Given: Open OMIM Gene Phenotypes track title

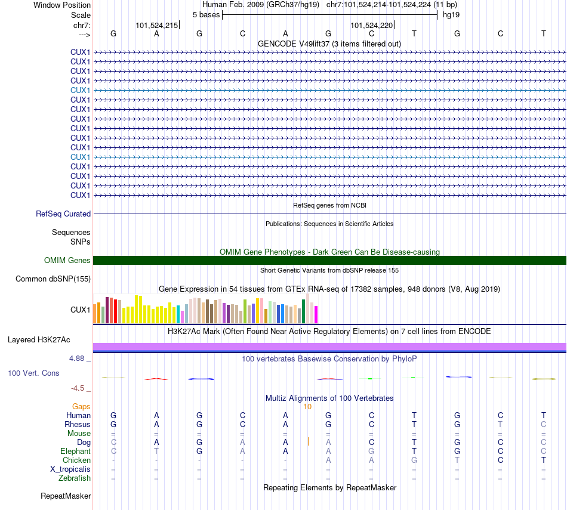Looking at the screenshot, I should pos(329,252).
